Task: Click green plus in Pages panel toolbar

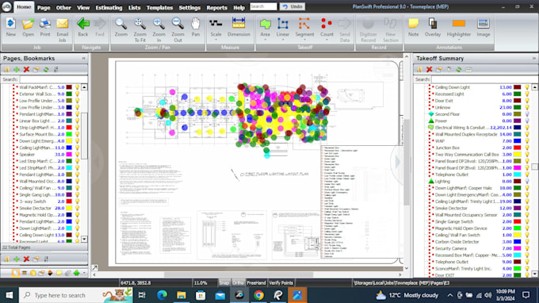Action: pos(16,70)
